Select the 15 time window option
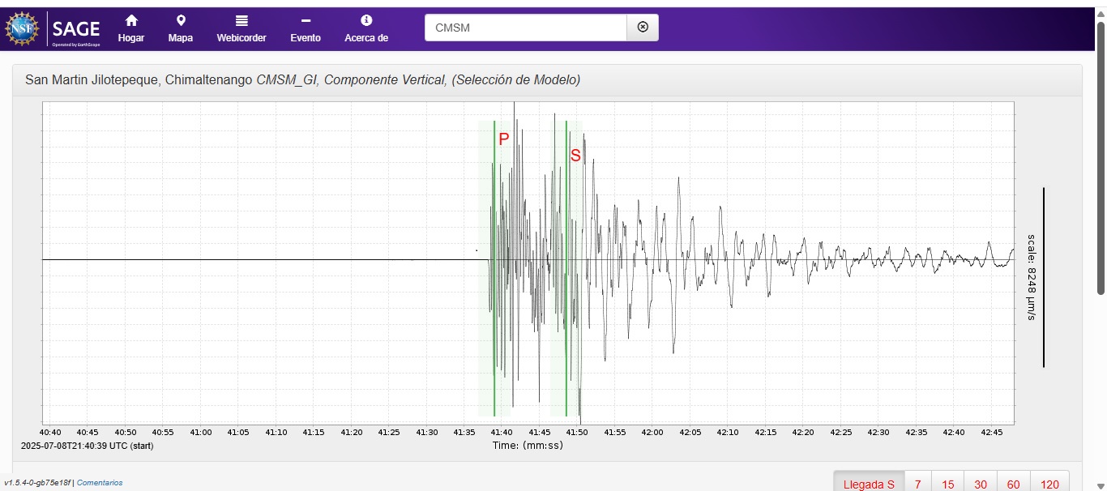 (947, 484)
